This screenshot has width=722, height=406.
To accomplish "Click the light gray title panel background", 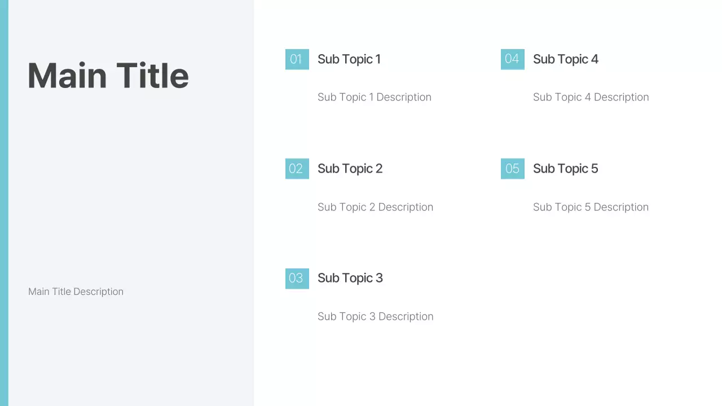I will point(130,186).
